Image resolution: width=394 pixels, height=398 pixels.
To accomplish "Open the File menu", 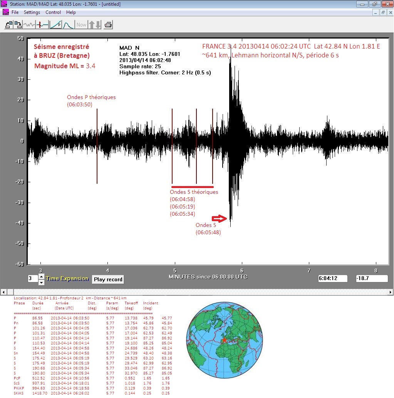I will point(15,12).
